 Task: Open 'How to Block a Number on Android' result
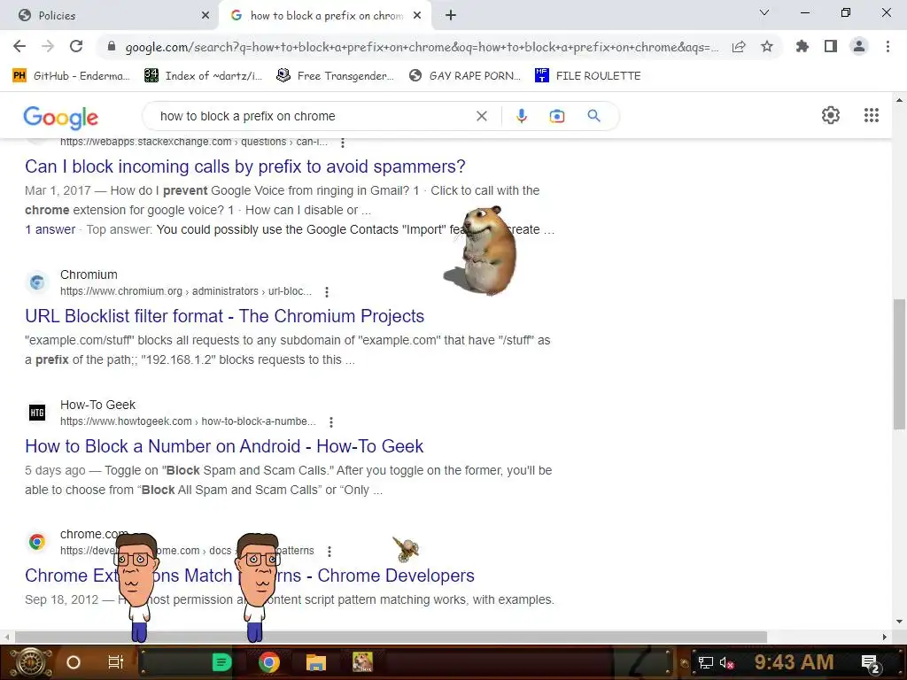point(224,446)
